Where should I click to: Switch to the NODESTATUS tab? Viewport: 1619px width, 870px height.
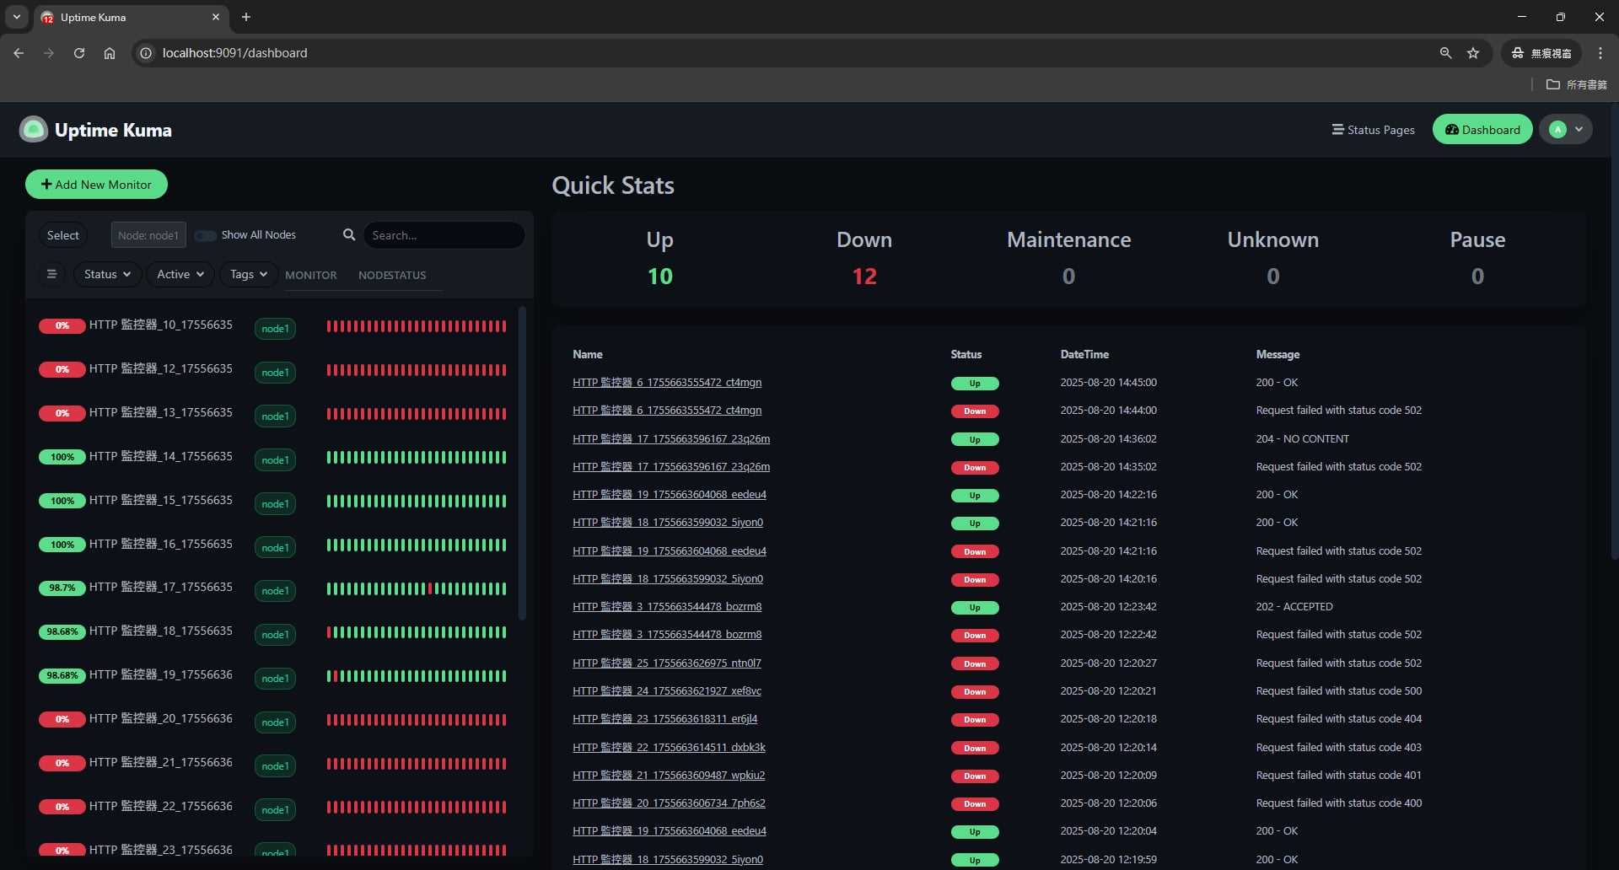tap(392, 275)
